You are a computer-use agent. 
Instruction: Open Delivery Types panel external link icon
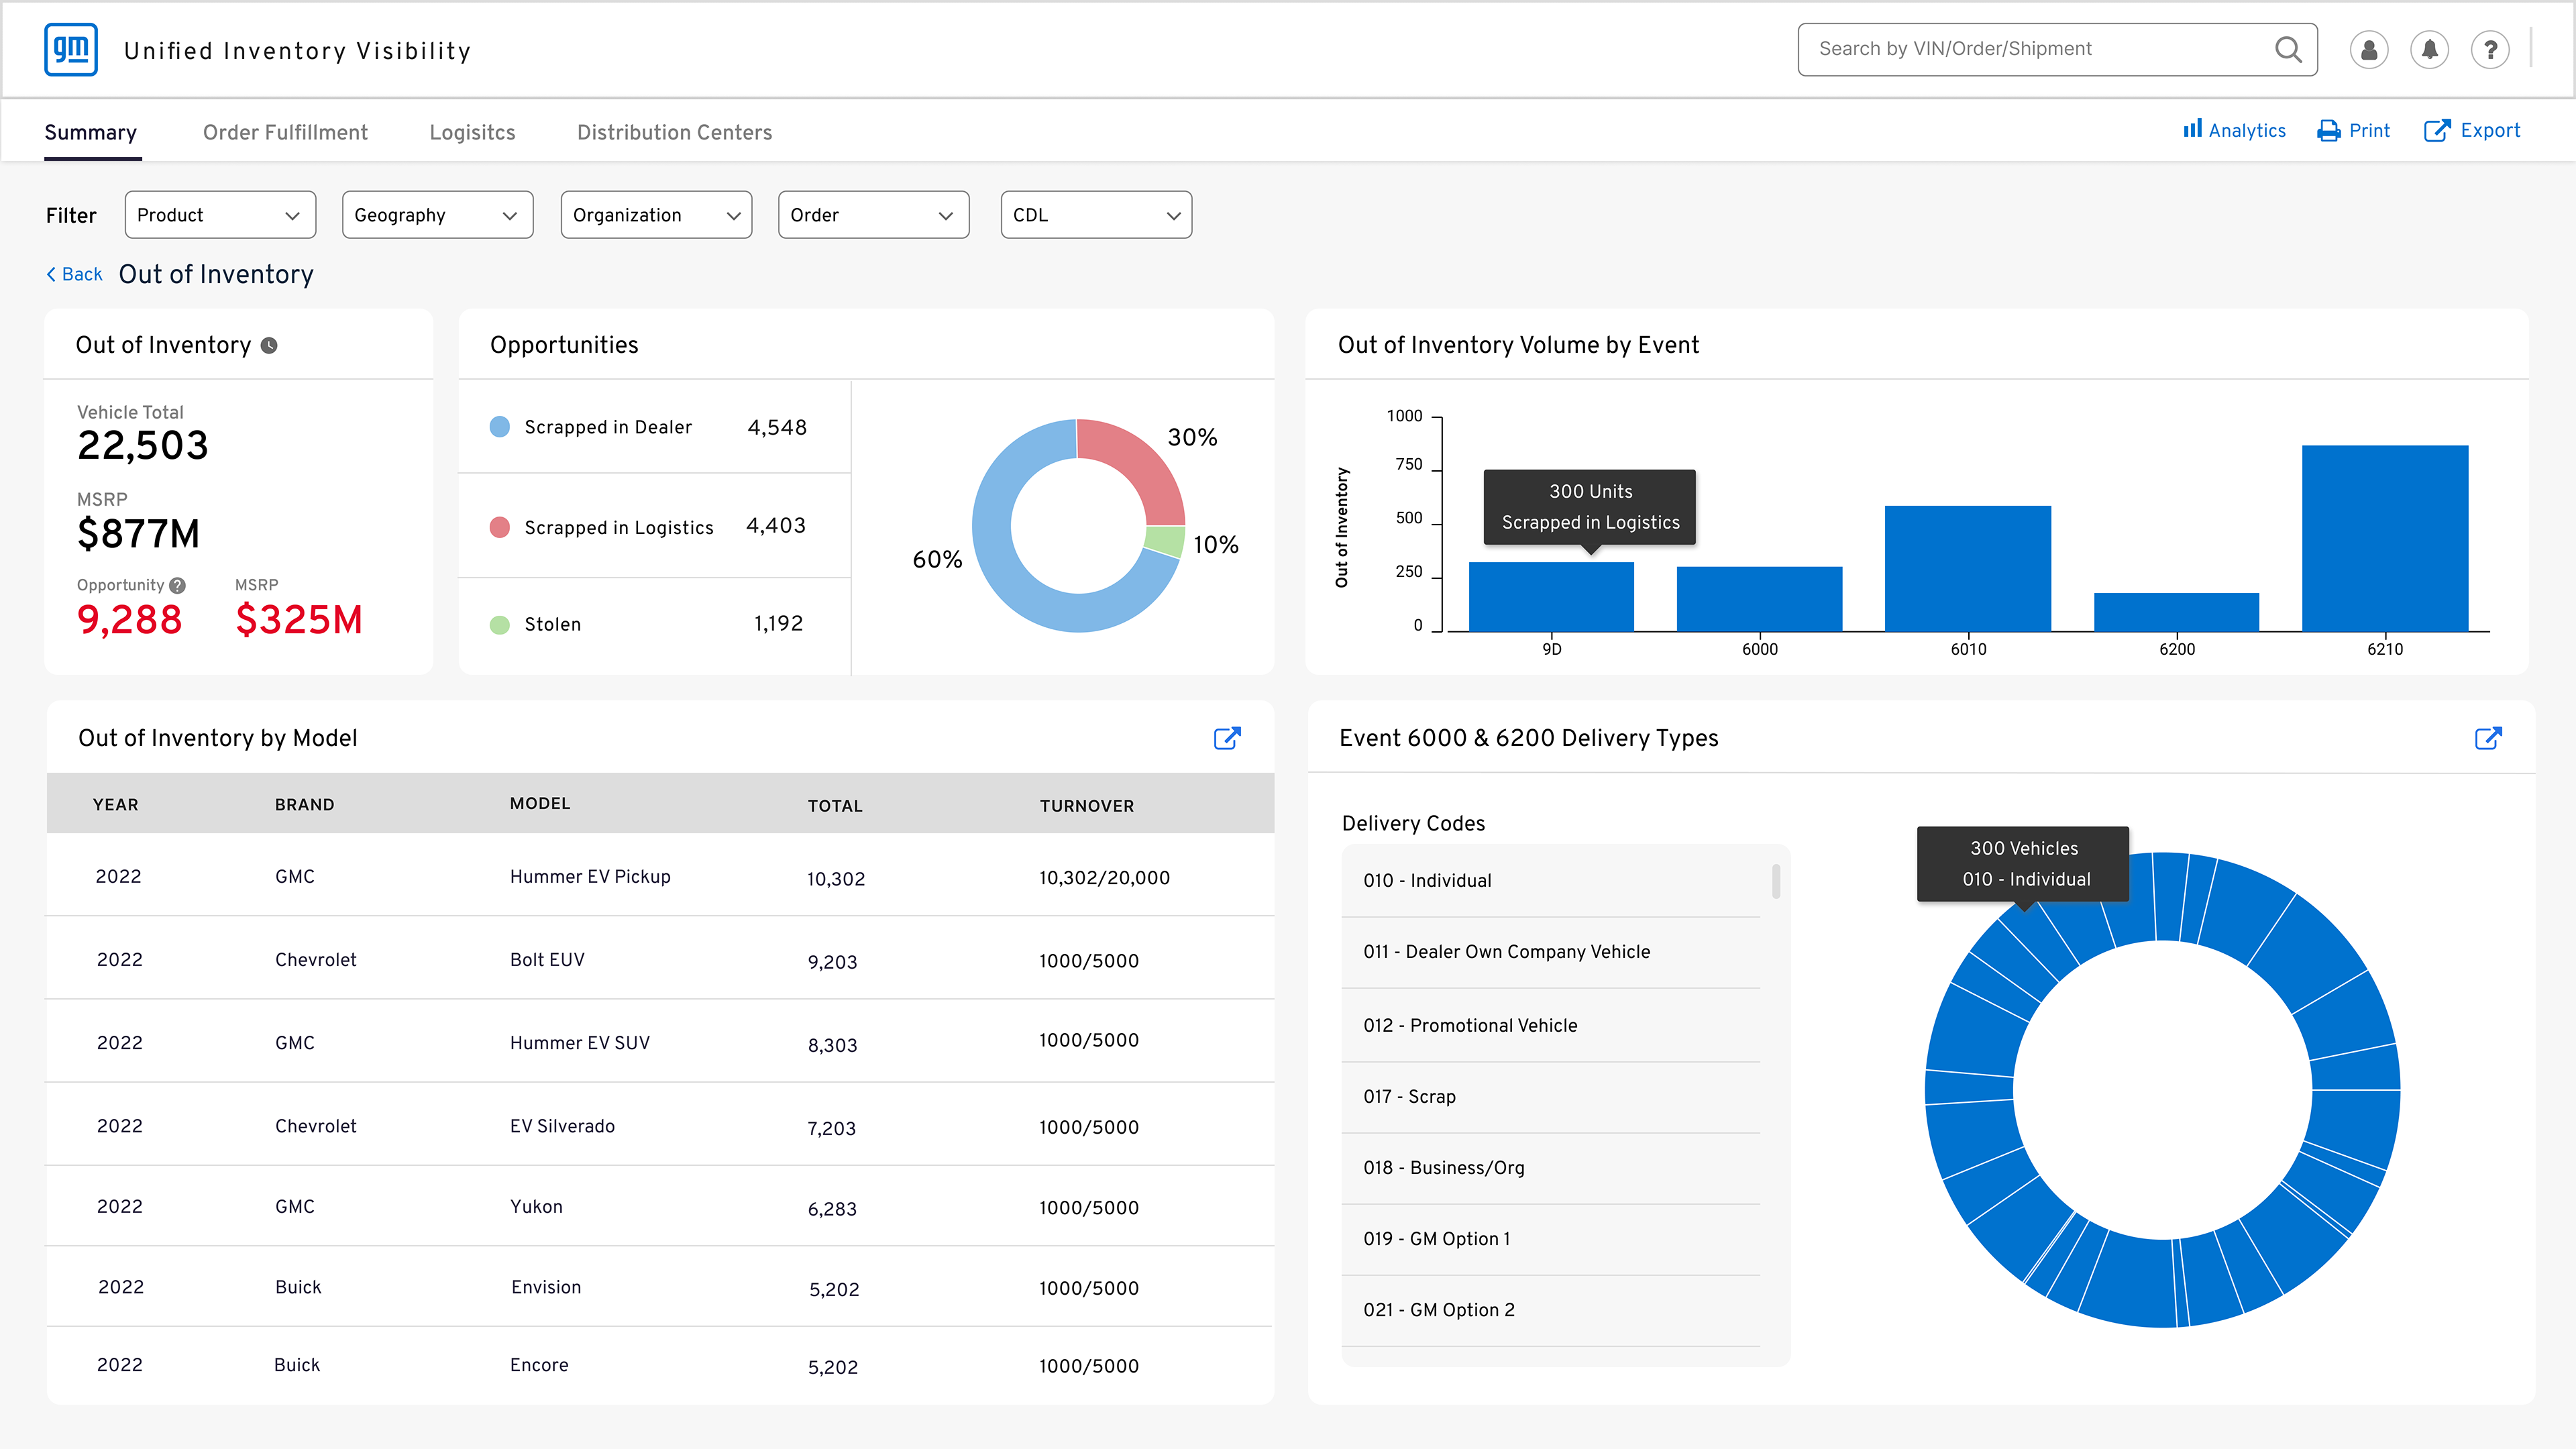pyautogui.click(x=2488, y=738)
